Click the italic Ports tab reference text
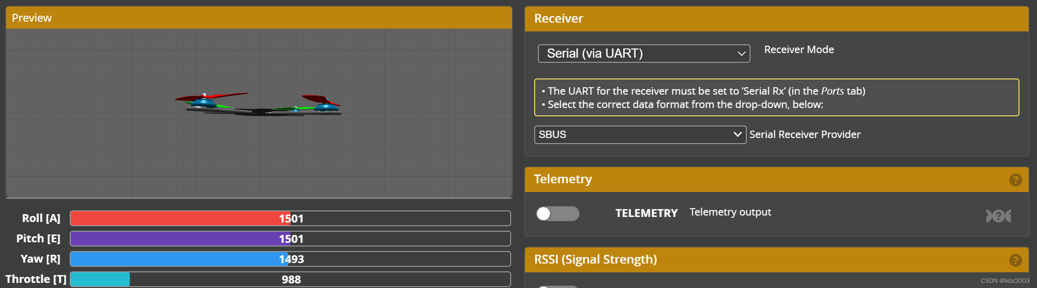The image size is (1037, 288). tap(832, 91)
